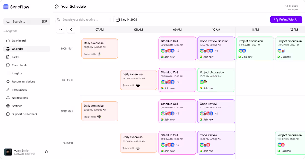Go to previous hours with left chevron
The image size is (305, 159).
click(x=71, y=30)
